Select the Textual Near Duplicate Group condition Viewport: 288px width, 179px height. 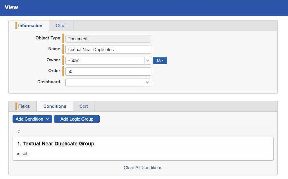[x=143, y=149]
